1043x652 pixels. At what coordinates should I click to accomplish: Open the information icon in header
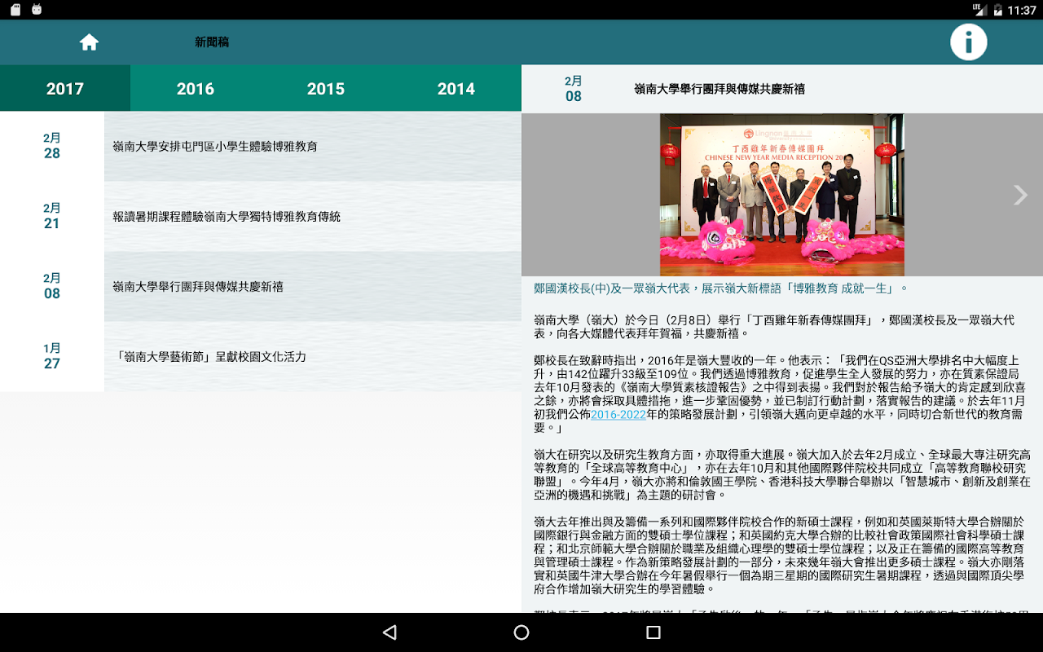tap(969, 42)
